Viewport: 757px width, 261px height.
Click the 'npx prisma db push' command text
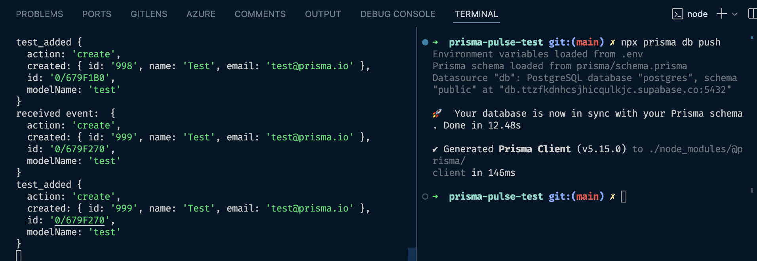[671, 42]
